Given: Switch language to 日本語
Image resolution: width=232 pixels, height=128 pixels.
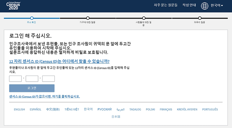Looking at the screenshot, I should [x=116, y=117].
